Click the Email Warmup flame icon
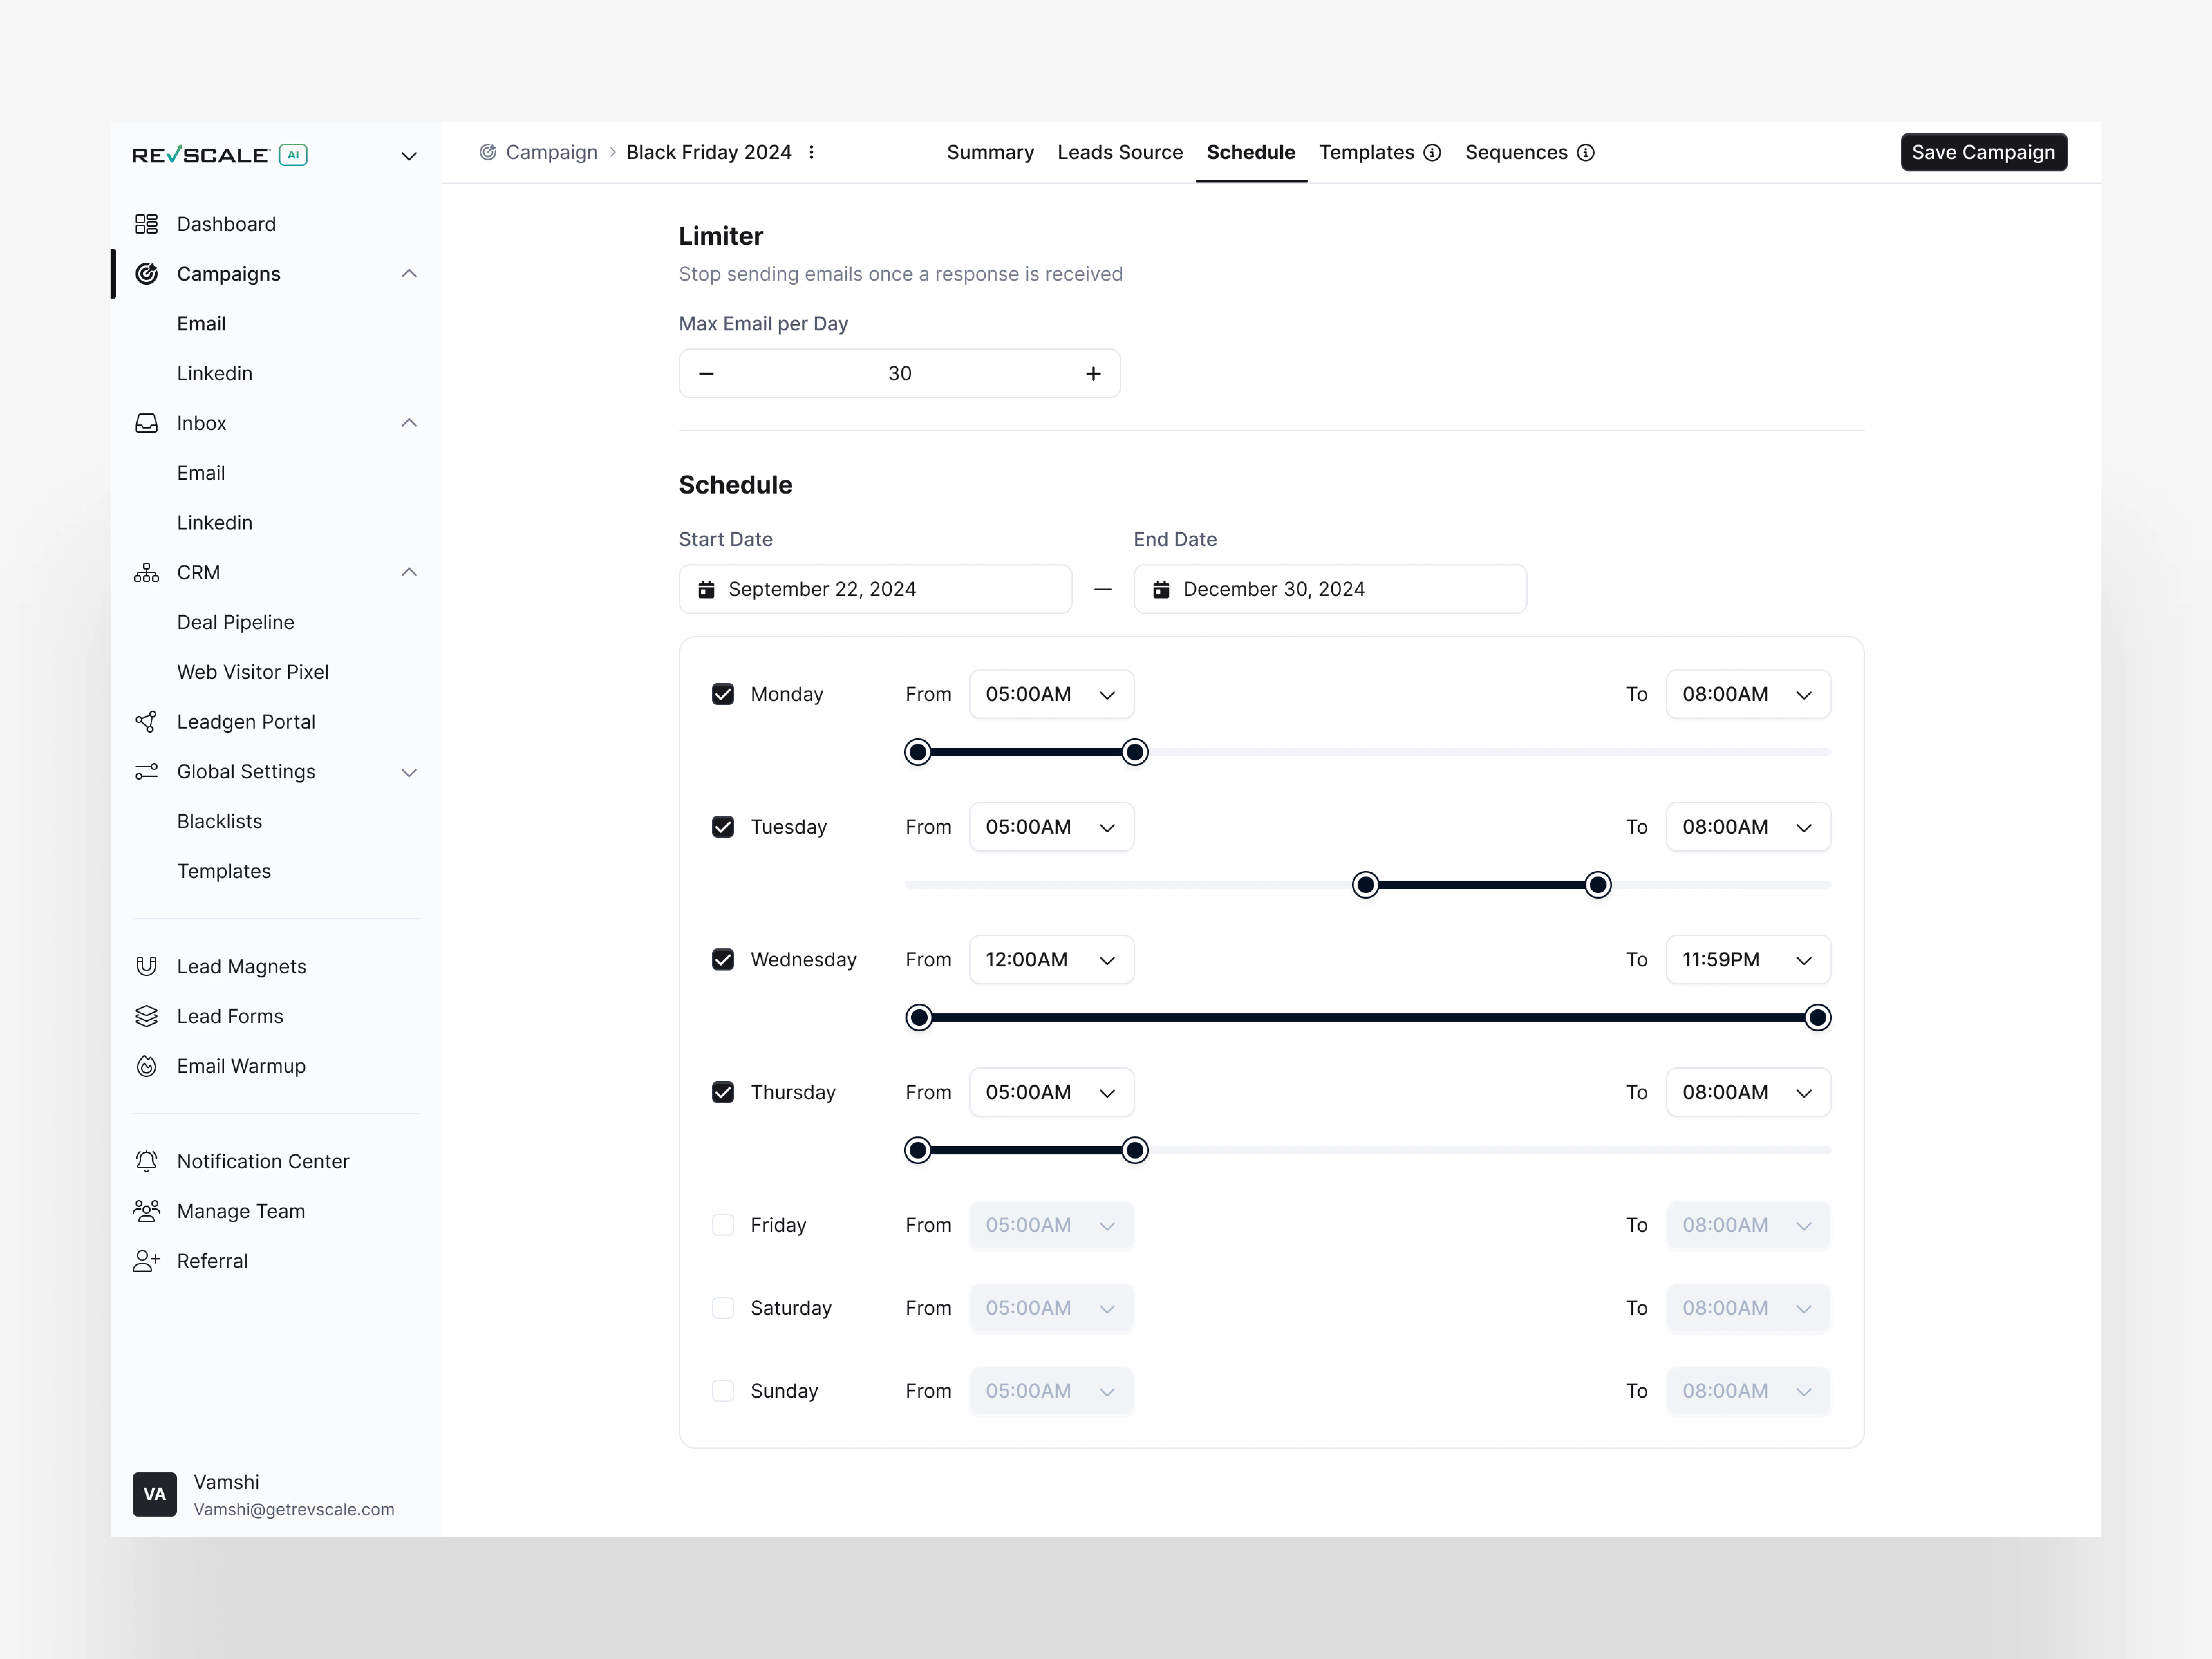This screenshot has height=1659, width=2212. click(x=147, y=1066)
